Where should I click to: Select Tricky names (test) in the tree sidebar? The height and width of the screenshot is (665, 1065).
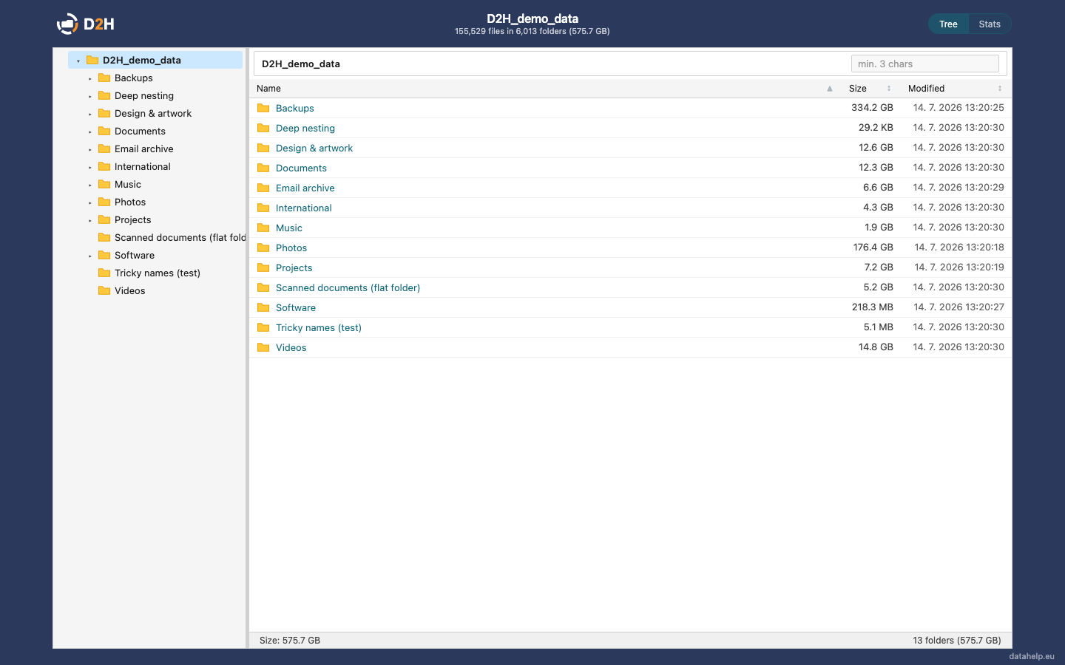[x=158, y=273]
